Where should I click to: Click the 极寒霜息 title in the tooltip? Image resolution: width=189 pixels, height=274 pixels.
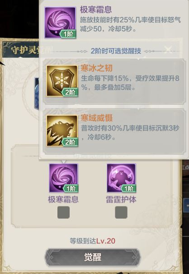[96, 10]
